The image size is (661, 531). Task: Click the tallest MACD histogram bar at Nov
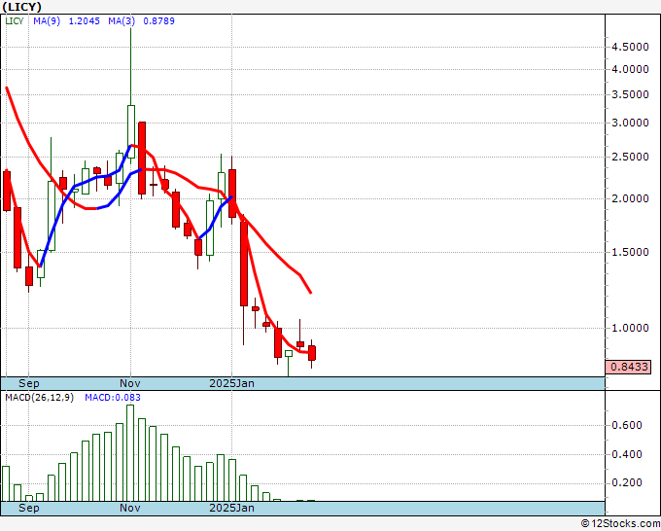pyautogui.click(x=130, y=453)
